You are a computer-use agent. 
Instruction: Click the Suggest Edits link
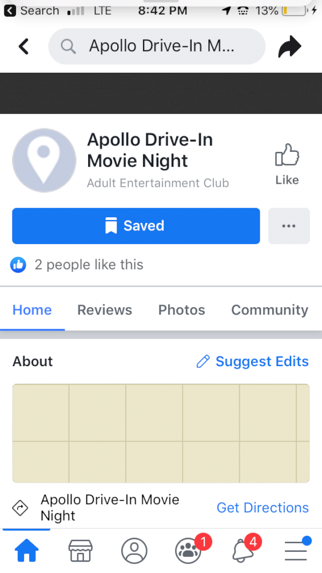pos(253,362)
